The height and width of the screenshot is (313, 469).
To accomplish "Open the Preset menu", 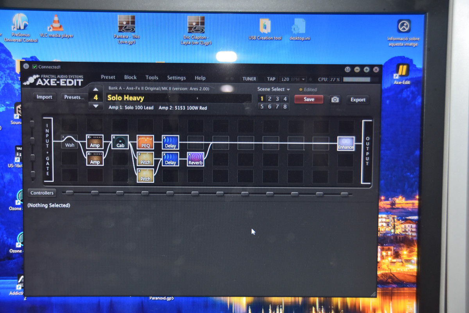I will [108, 77].
